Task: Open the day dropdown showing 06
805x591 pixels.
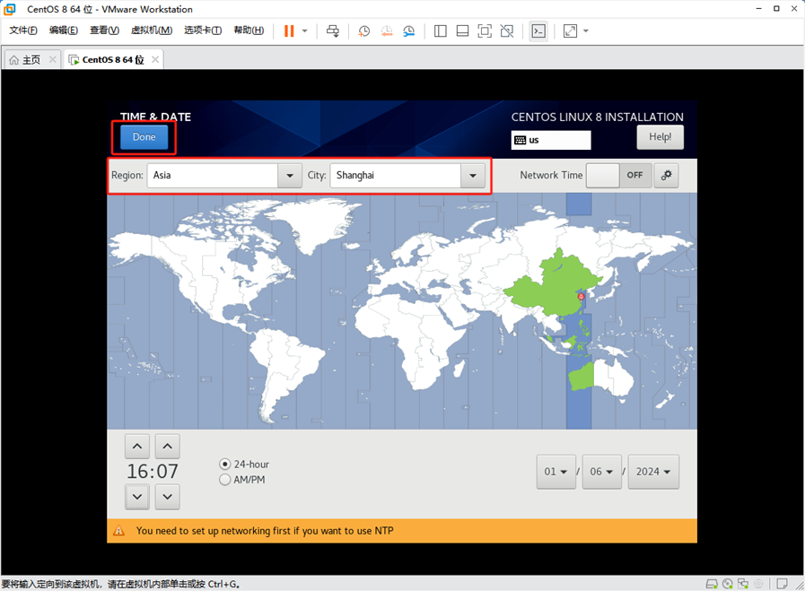Action: (x=601, y=472)
